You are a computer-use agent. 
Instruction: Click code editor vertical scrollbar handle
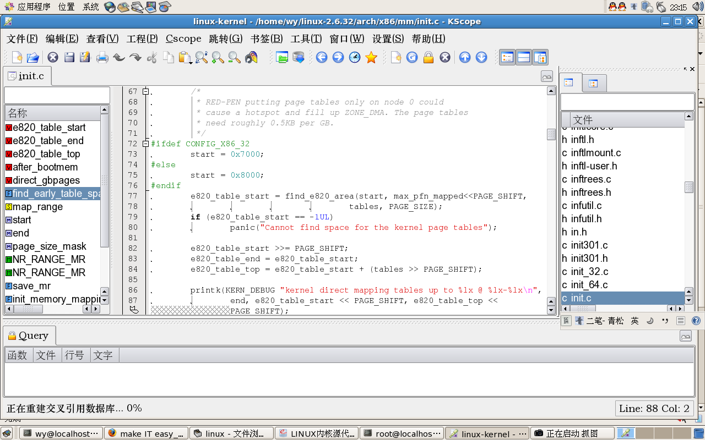coord(551,134)
